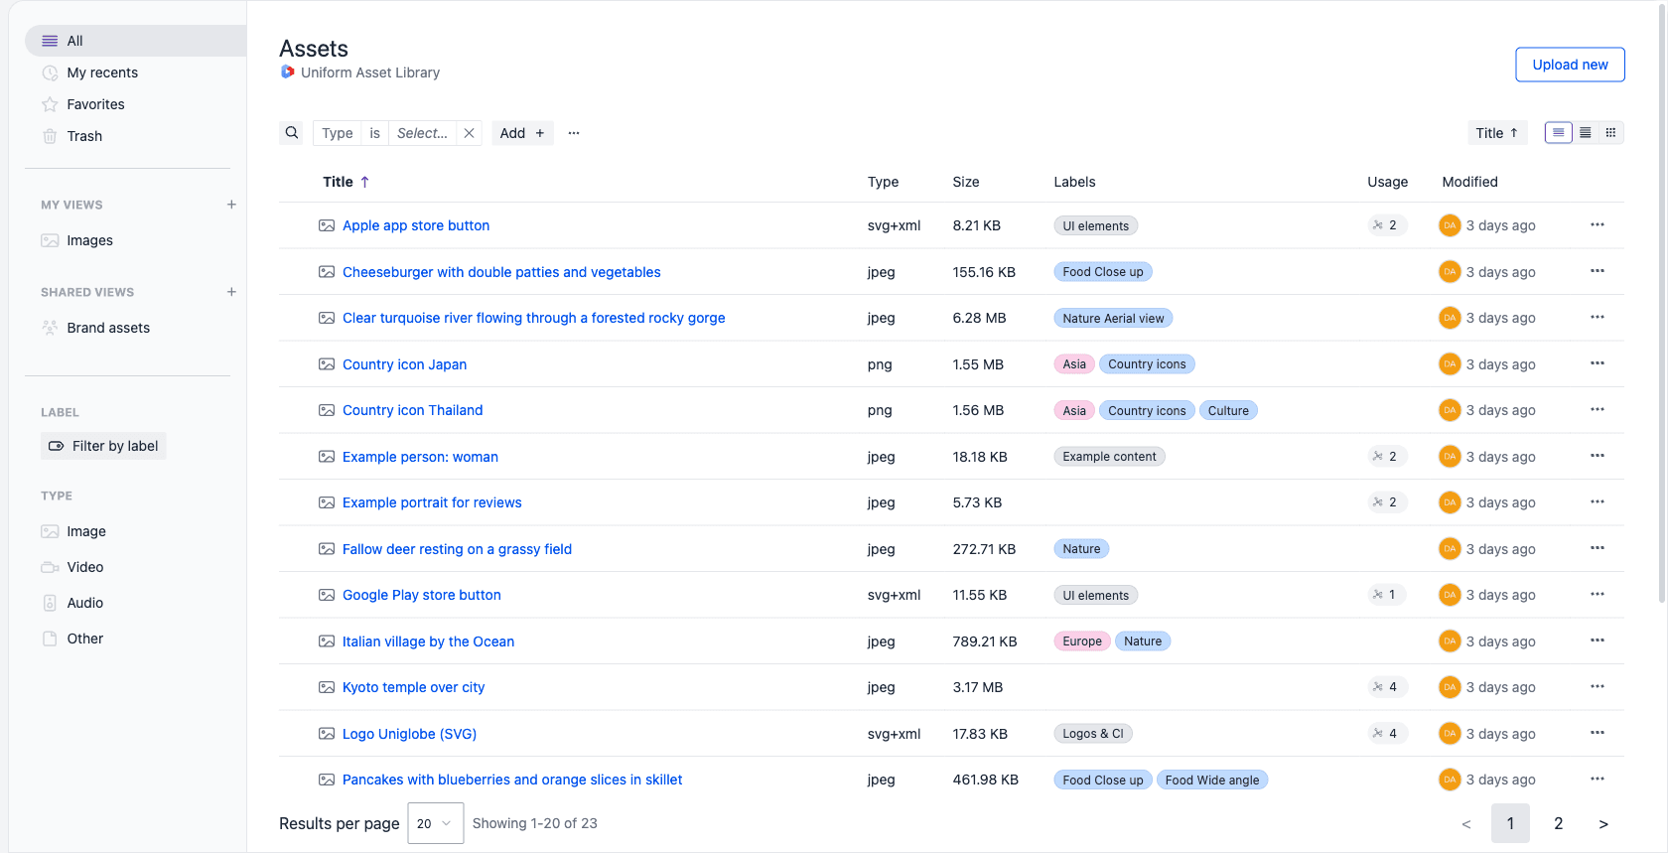This screenshot has height=853, width=1668.
Task: Click image icon beside Italian village by the Ocean
Action: 327,641
